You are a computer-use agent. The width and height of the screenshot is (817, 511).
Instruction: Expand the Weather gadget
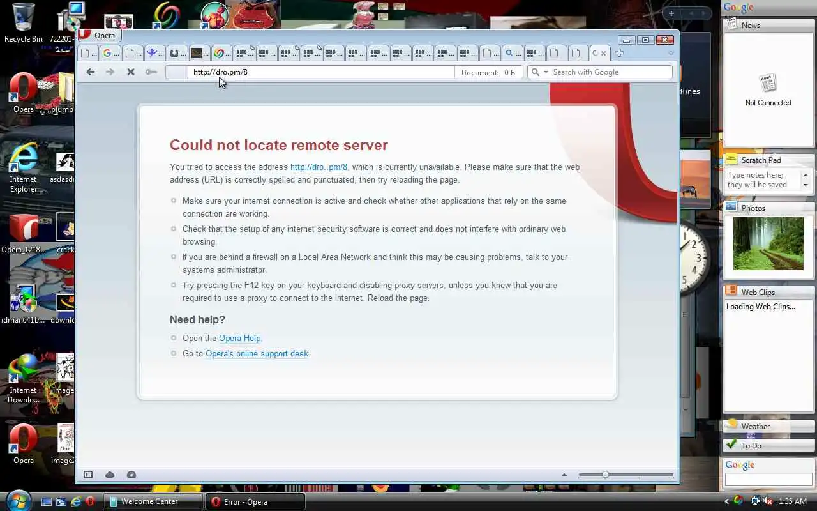click(x=768, y=426)
